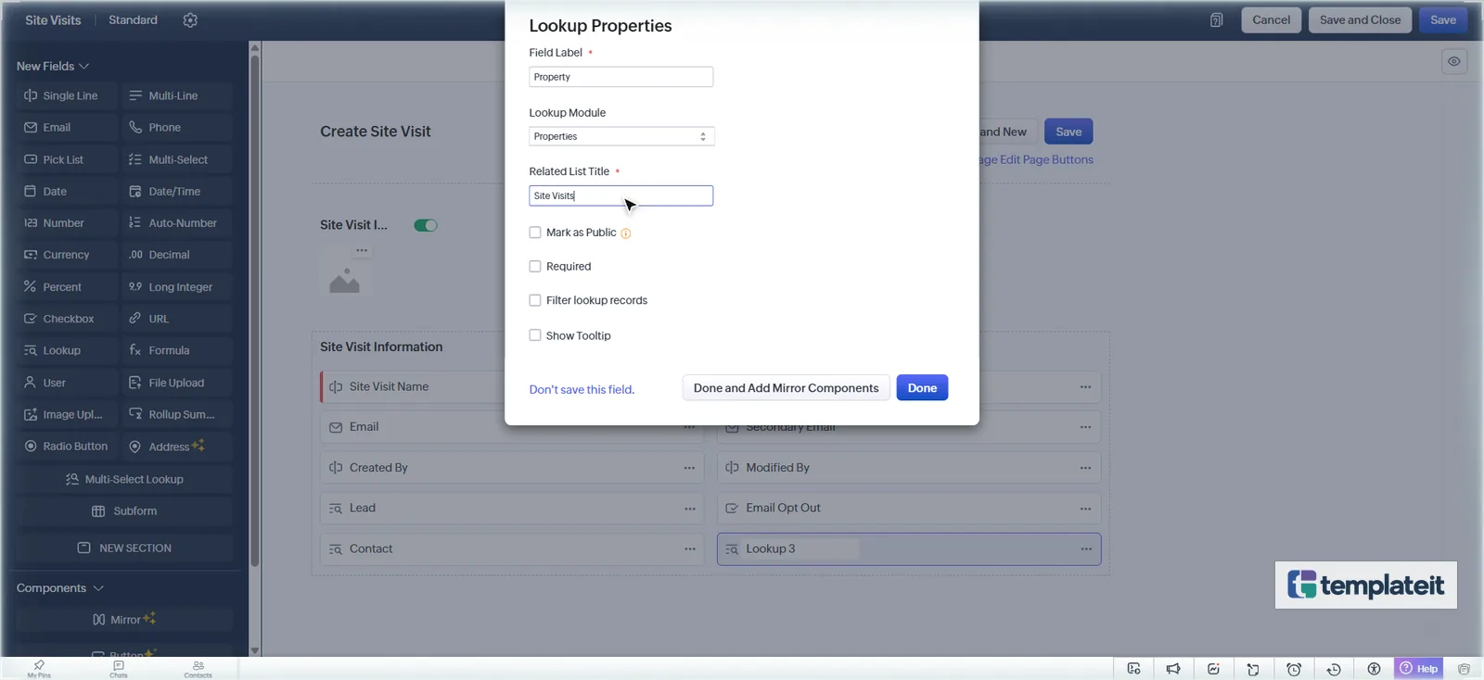Click the Mark as Public info icon
The height and width of the screenshot is (680, 1484).
point(626,233)
